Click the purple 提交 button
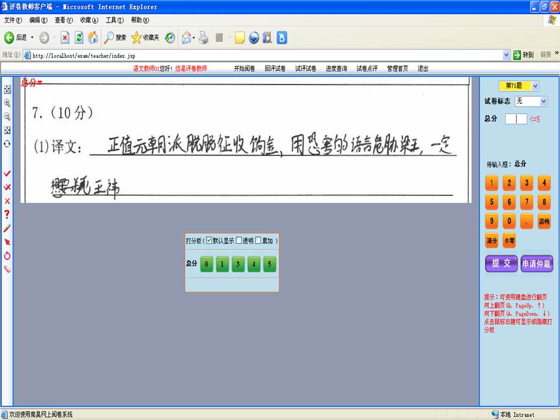The image size is (560, 420). [501, 264]
